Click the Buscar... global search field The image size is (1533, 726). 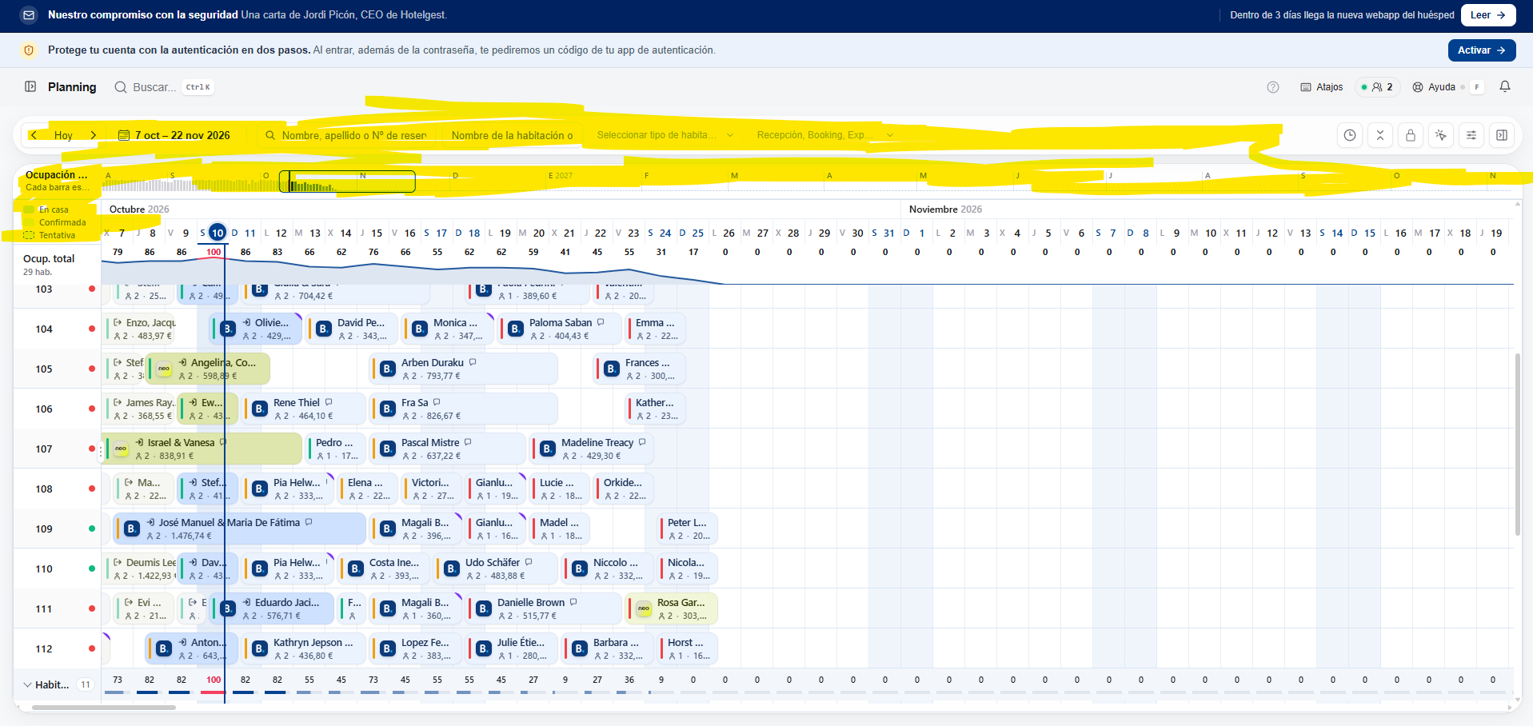(x=164, y=87)
